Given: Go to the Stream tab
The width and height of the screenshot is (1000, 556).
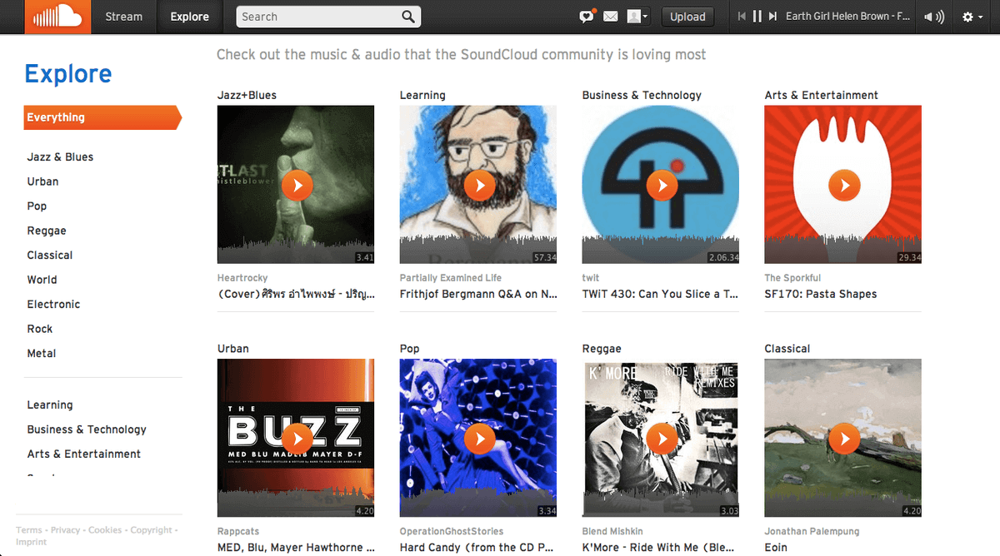Looking at the screenshot, I should [123, 17].
